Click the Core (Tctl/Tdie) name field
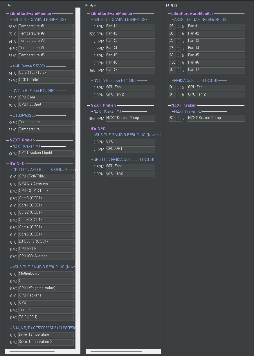Image resolution: width=254 pixels, height=356 pixels. pyautogui.click(x=46, y=73)
